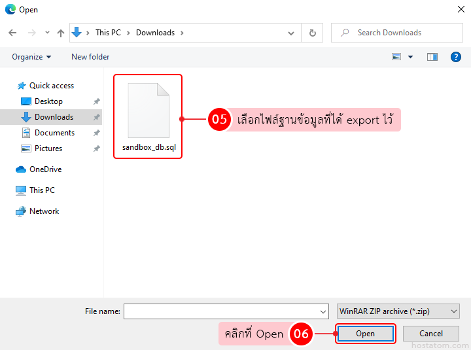Click the change view icon
This screenshot has width=471, height=350.
pyautogui.click(x=396, y=57)
